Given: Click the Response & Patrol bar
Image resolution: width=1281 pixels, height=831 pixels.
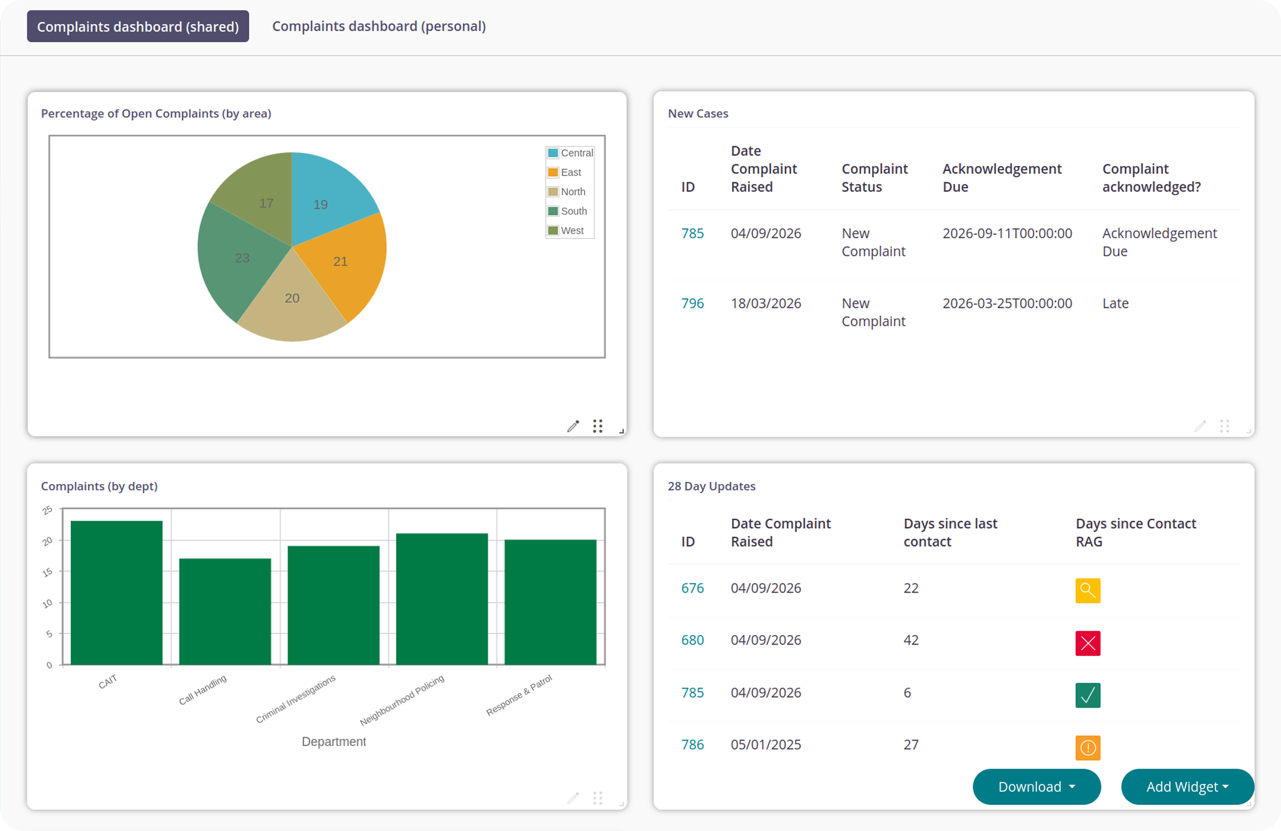Looking at the screenshot, I should pos(550,602).
